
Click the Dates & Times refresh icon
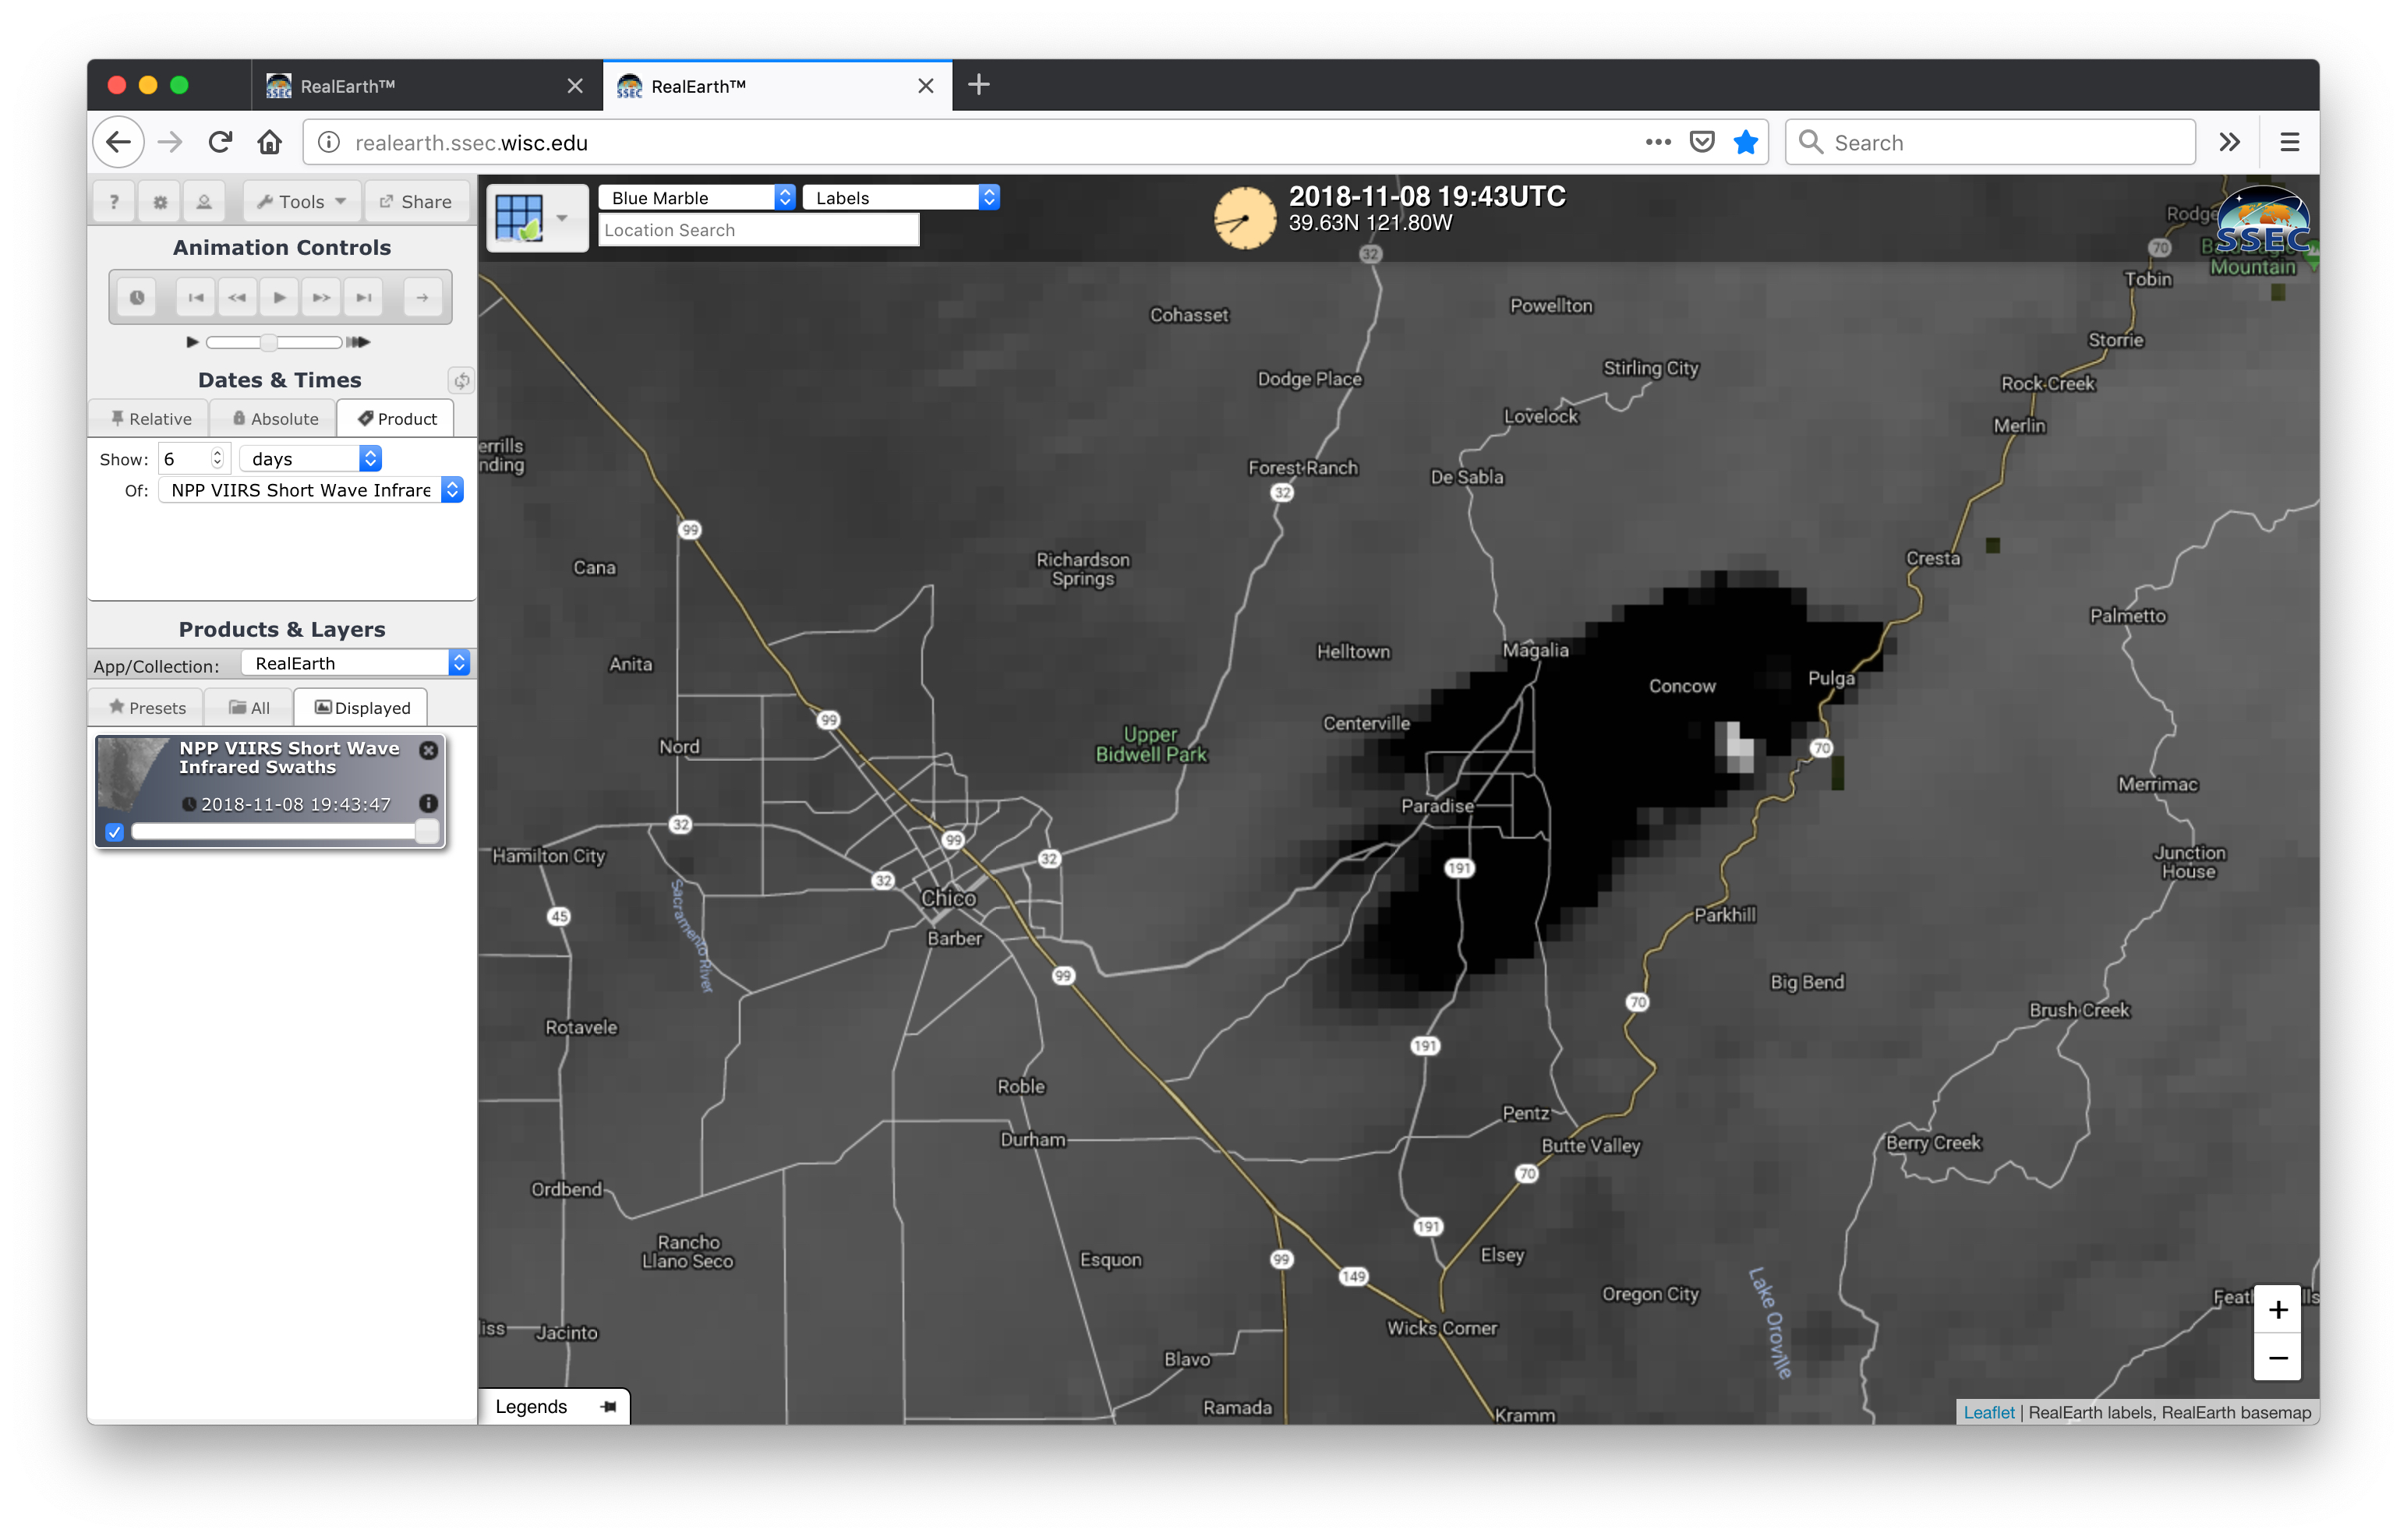click(461, 380)
